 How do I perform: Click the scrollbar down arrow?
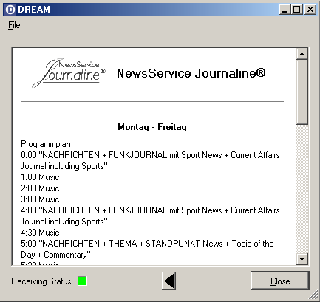[302, 259]
